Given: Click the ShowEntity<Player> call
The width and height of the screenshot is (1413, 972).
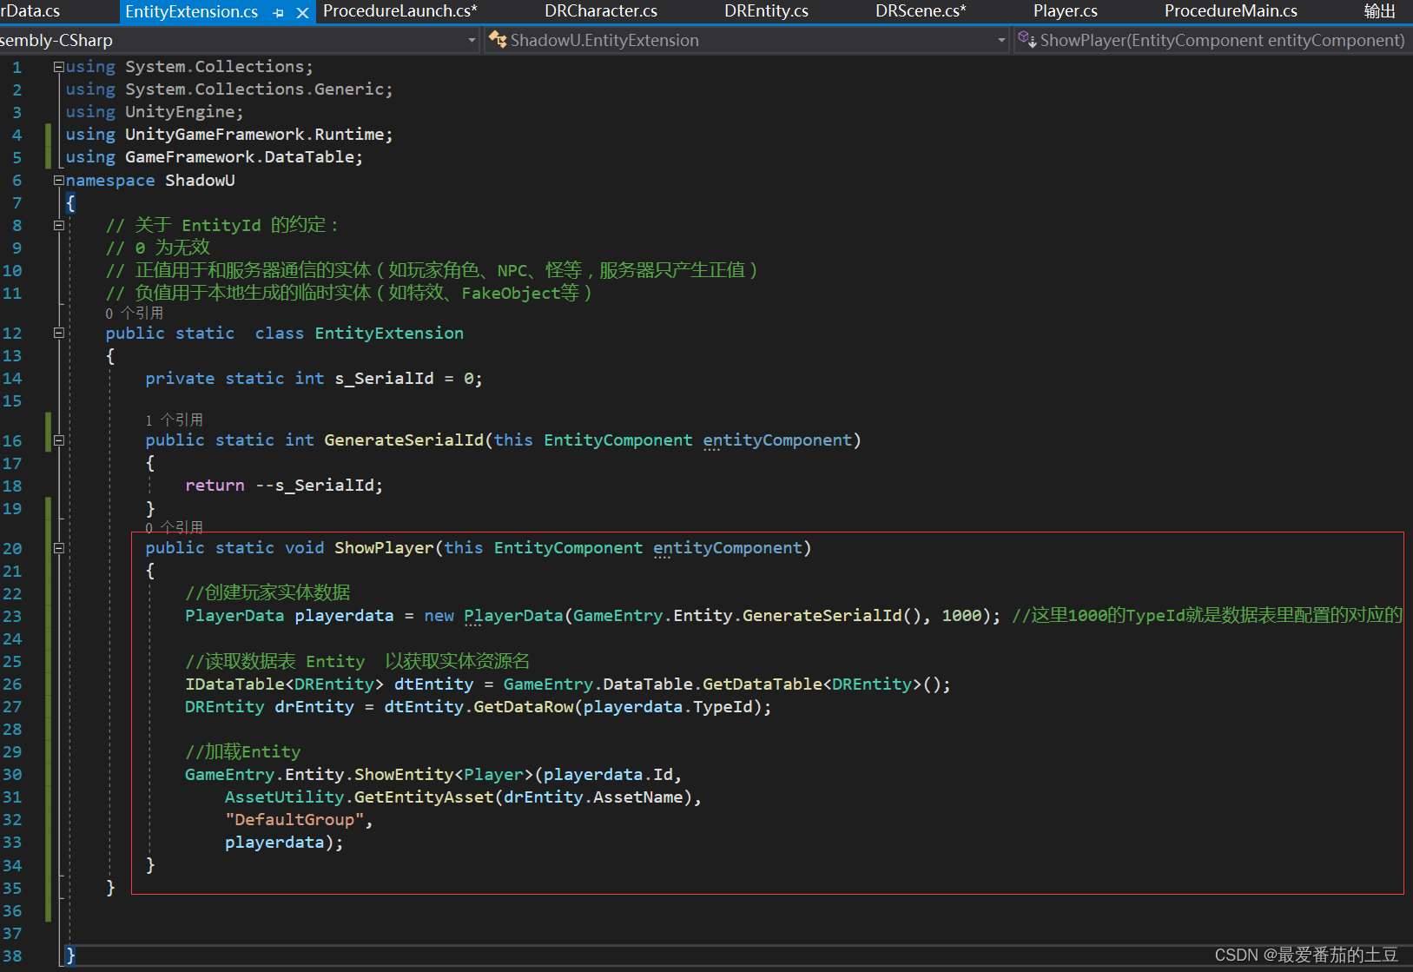Looking at the screenshot, I should (444, 775).
